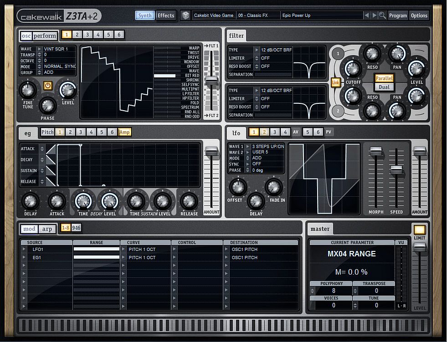Select EG 4 button
This screenshot has height=342, width=447.
click(91, 132)
